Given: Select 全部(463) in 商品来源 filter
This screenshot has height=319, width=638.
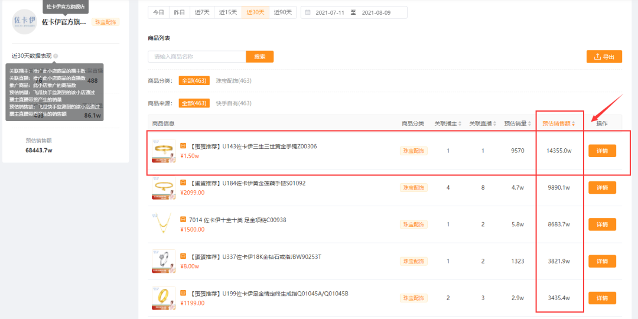Looking at the screenshot, I should click(x=194, y=103).
